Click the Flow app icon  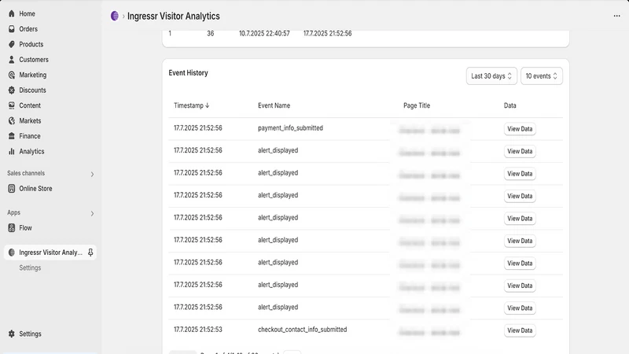(12, 227)
